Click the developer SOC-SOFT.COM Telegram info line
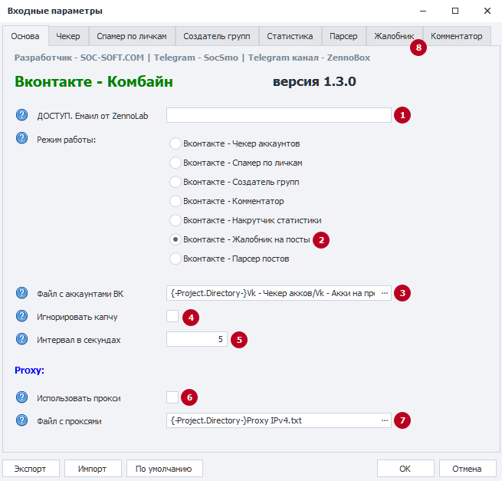Screen dimensions: 502x481 (x=192, y=58)
